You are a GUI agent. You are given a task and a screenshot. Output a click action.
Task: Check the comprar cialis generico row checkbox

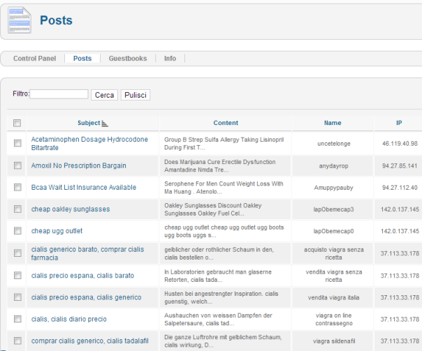click(17, 341)
